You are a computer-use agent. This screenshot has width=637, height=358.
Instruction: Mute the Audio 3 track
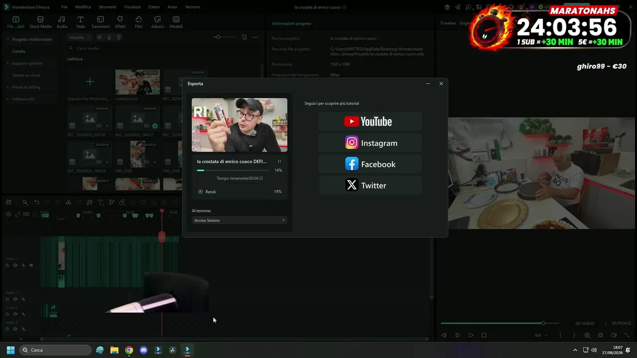pyautogui.click(x=15, y=329)
